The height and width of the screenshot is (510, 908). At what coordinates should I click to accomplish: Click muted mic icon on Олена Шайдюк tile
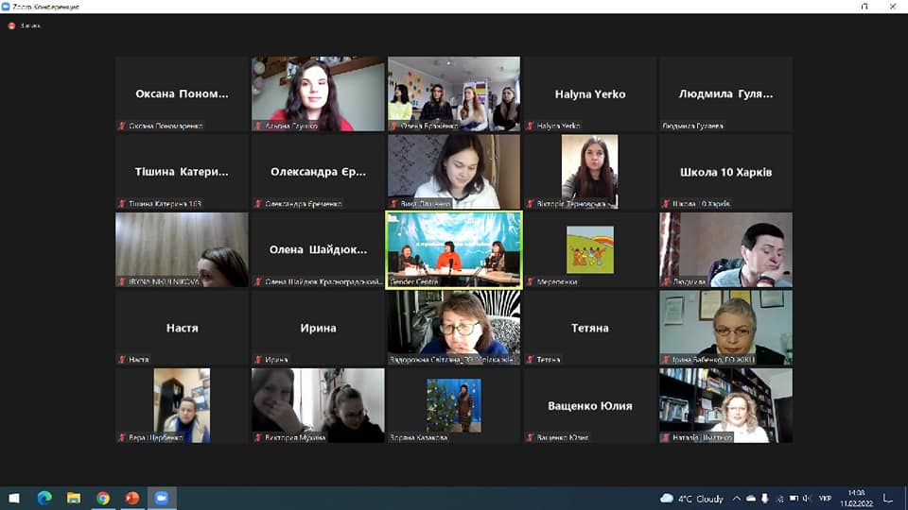coord(258,281)
